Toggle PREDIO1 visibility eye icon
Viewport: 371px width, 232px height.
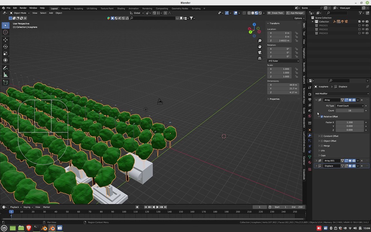pos(363,25)
